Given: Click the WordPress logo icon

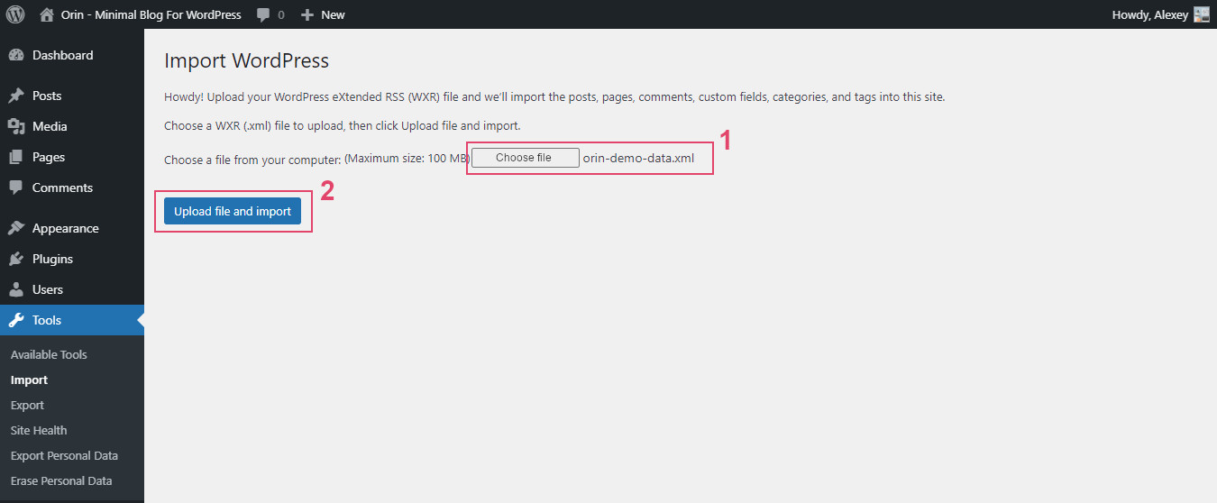Looking at the screenshot, I should [x=15, y=14].
